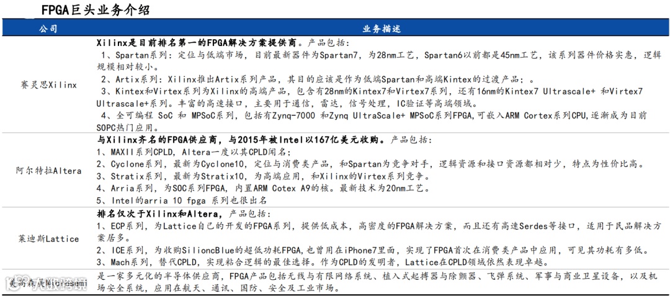
Task: Click the title 'FPGA巨头业务介绍'
Action: [96, 9]
